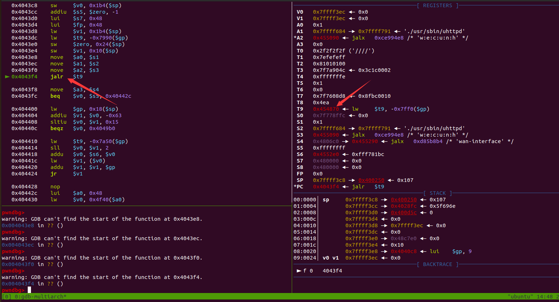Select the highlighted jalr mnemonic in disassembly
The image size is (559, 302).
tap(57, 77)
